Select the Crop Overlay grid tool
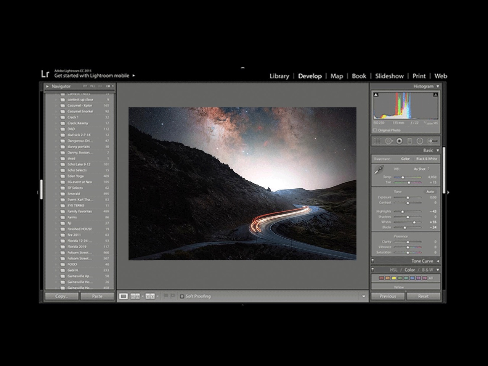 377,141
